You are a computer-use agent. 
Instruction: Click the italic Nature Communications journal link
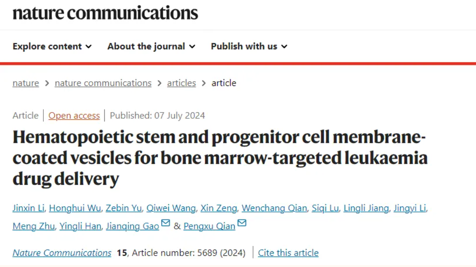pyautogui.click(x=62, y=253)
